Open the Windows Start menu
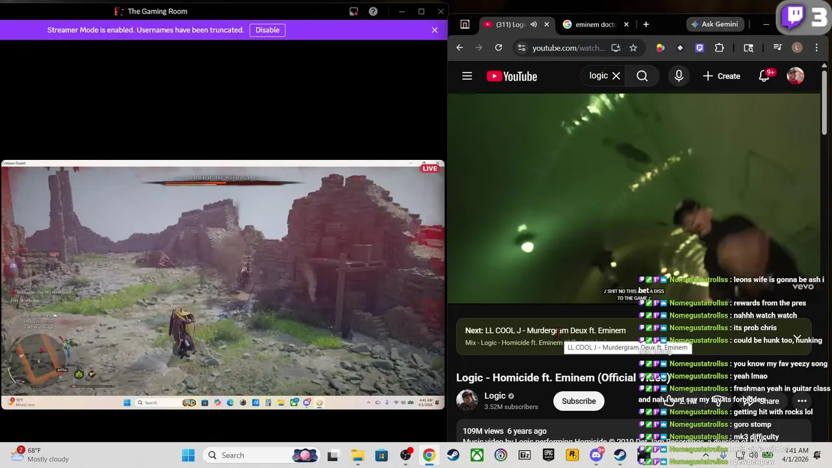 tap(188, 455)
